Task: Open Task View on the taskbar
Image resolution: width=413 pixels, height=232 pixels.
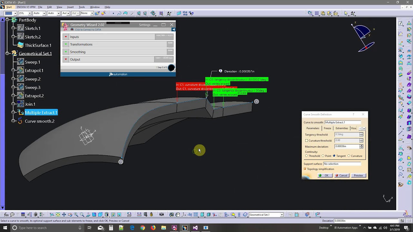Action: 89,228
